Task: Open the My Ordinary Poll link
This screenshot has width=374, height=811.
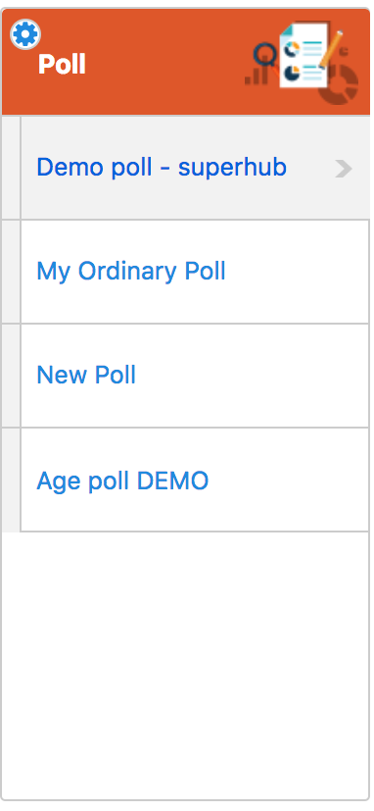Action: [131, 271]
